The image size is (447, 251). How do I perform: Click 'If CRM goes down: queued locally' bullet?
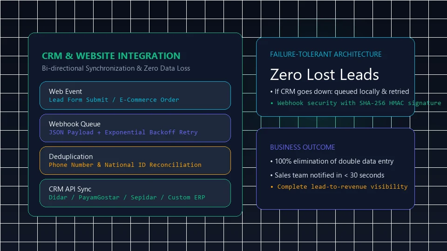coord(339,92)
